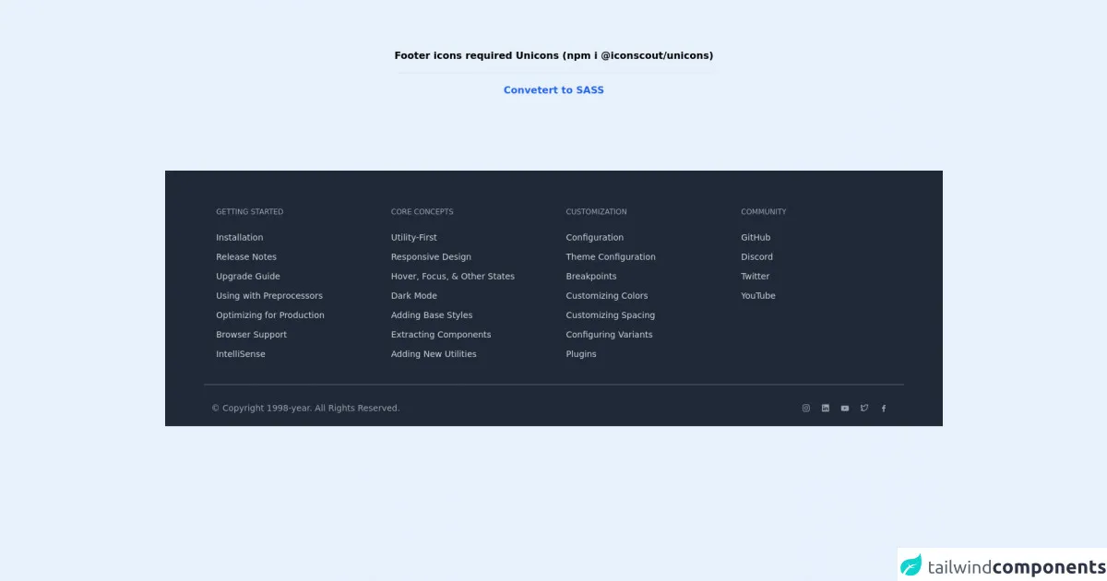Viewport: 1107px width, 581px height.
Task: Open Utility-First under Core Concepts
Action: pyautogui.click(x=414, y=238)
